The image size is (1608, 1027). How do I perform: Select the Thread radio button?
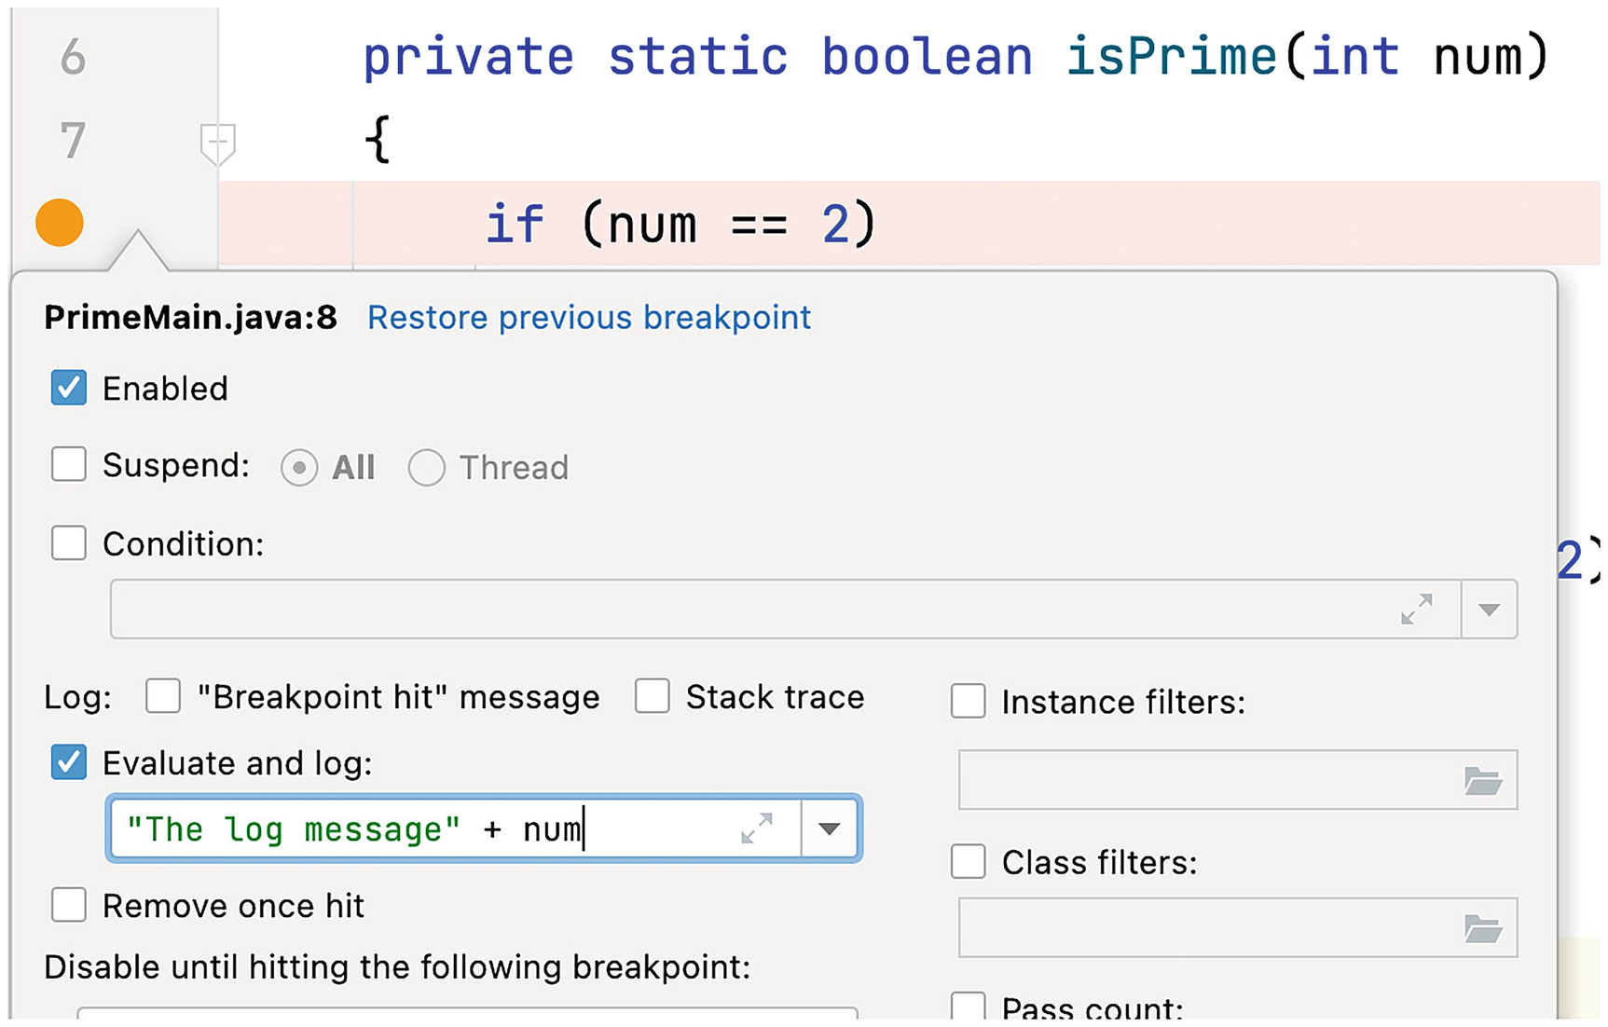tap(426, 468)
